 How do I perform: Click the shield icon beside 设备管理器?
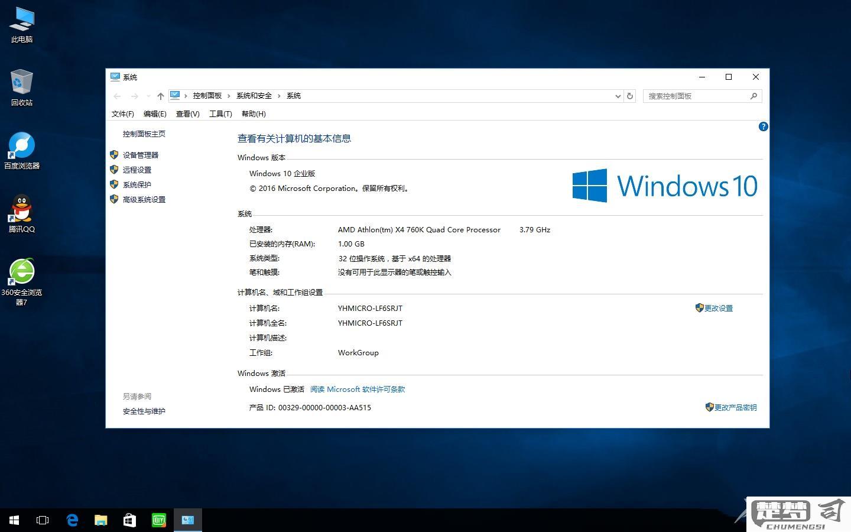114,155
